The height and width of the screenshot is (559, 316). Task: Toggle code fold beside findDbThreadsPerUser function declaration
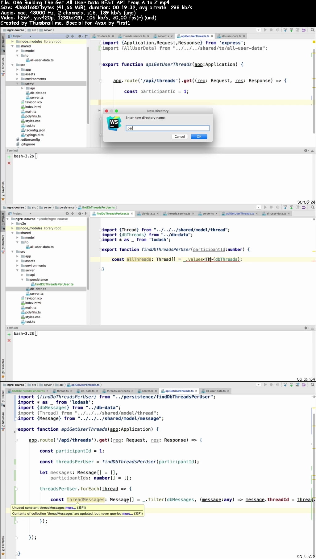pyautogui.click(x=100, y=250)
